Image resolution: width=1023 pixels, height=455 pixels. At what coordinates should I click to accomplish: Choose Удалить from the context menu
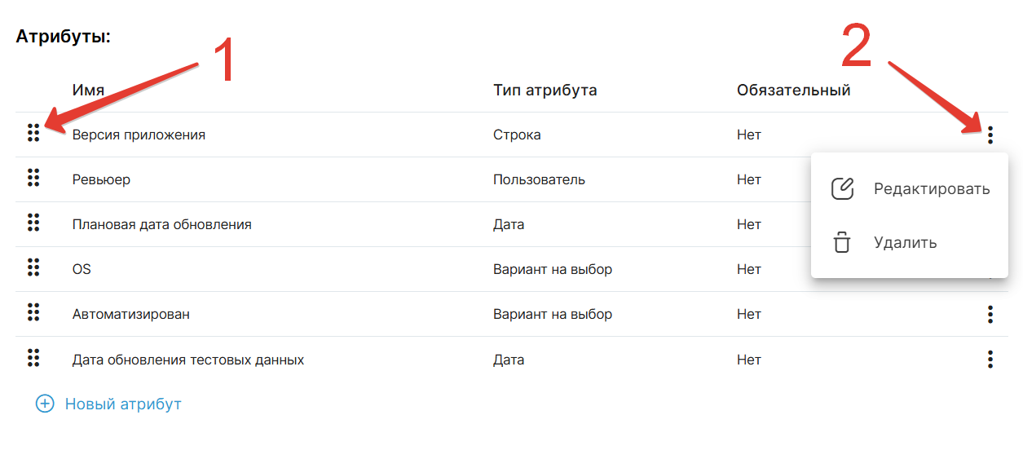click(x=905, y=242)
